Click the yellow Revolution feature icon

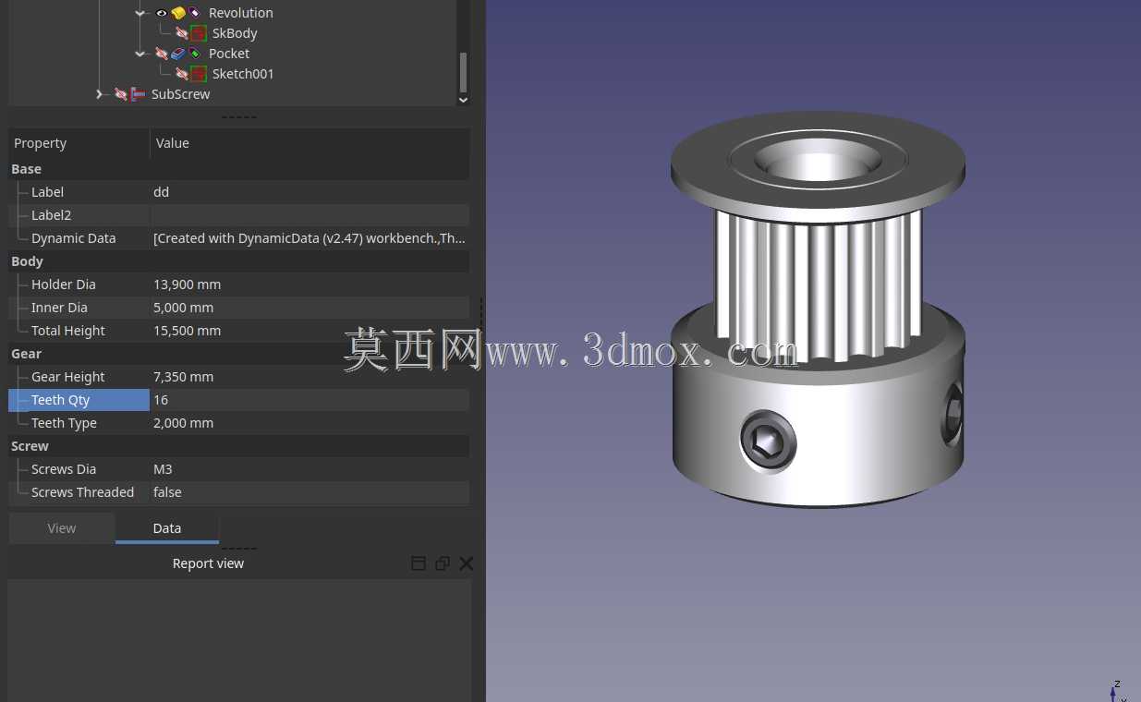coord(178,13)
